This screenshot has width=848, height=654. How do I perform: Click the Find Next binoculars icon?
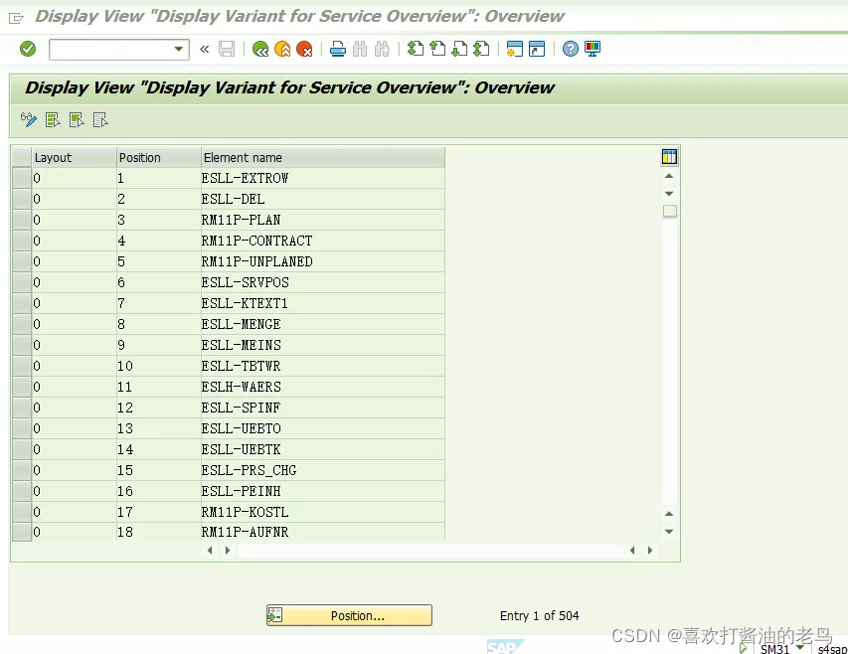(382, 49)
